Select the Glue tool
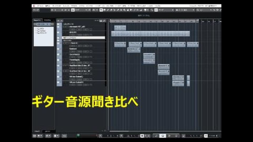253x142 pixels. coord(118,10)
